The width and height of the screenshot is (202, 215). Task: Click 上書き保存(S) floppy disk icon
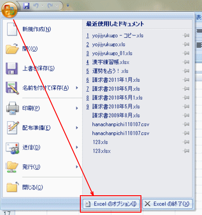12,68
